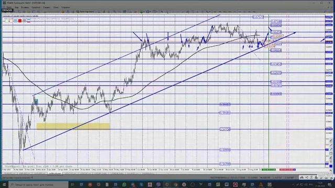Open the Окно menu
This screenshot has width=335, height=188.
56,7
